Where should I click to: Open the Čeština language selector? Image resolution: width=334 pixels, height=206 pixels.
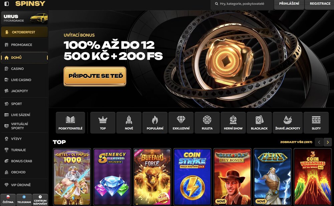coord(8,200)
